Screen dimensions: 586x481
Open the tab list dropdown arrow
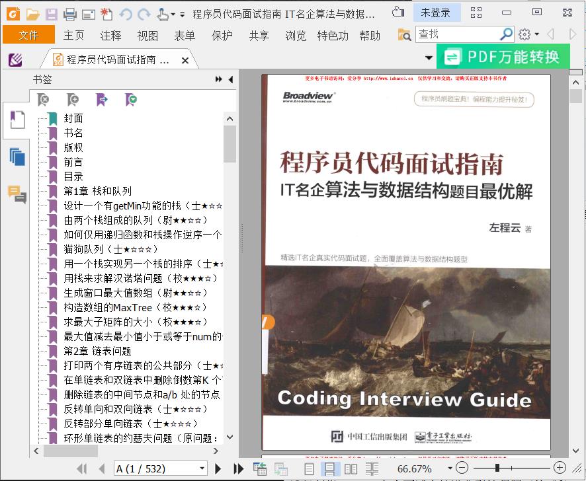[429, 58]
